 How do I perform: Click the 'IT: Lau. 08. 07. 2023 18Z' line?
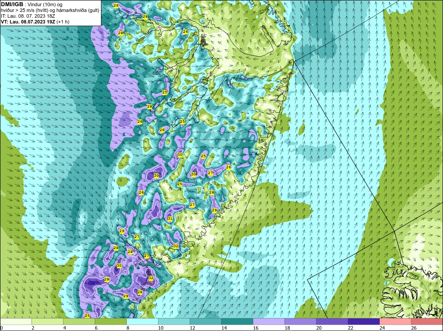coord(28,16)
